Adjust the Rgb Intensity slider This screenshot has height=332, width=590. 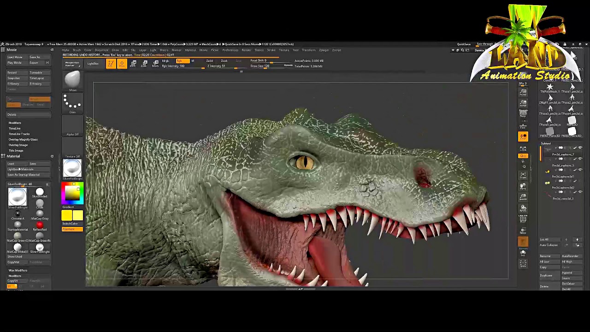tap(183, 66)
